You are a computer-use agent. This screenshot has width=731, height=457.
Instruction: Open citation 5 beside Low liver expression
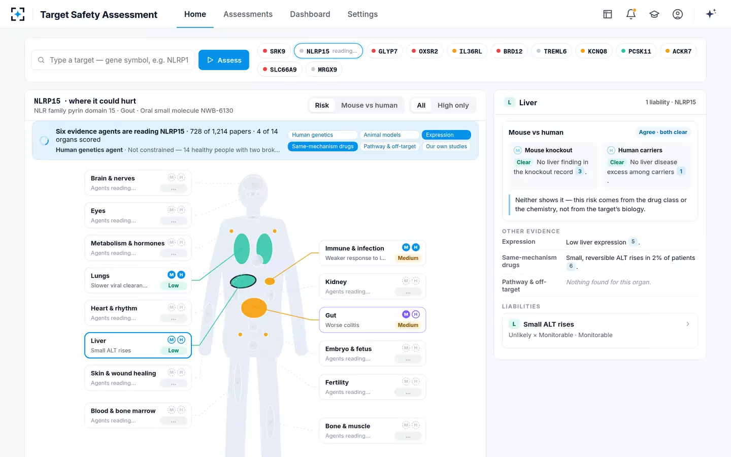633,242
